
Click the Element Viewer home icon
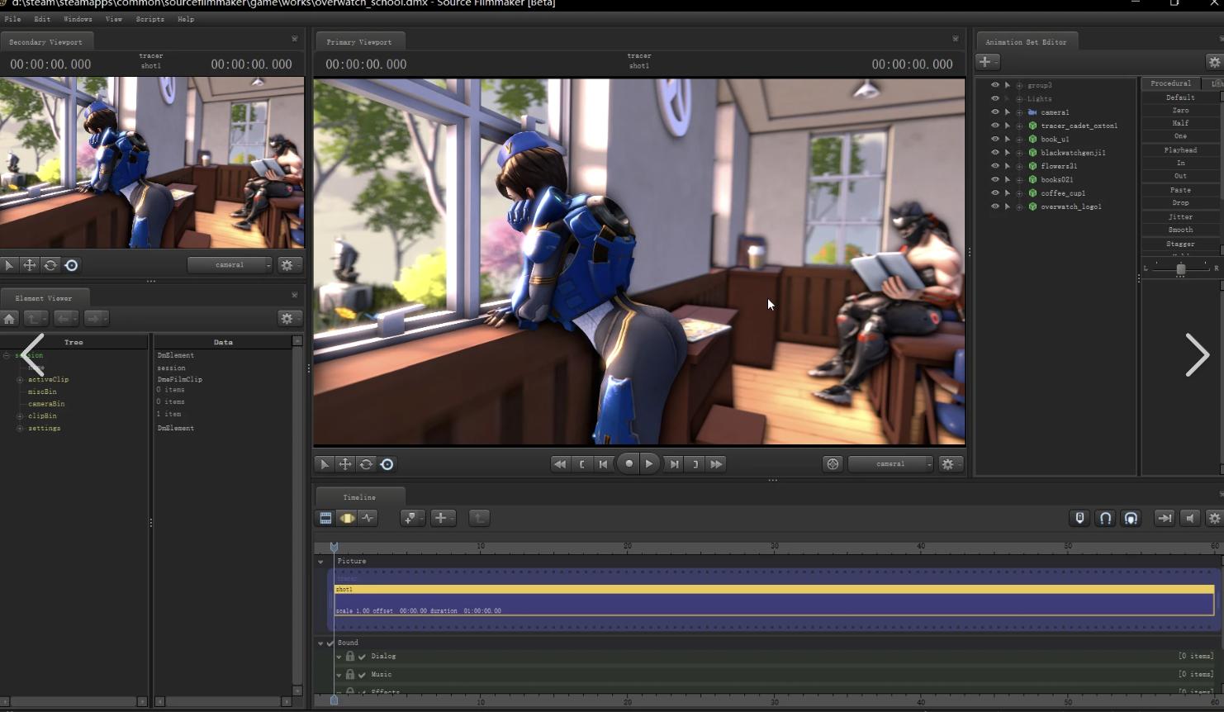click(9, 319)
